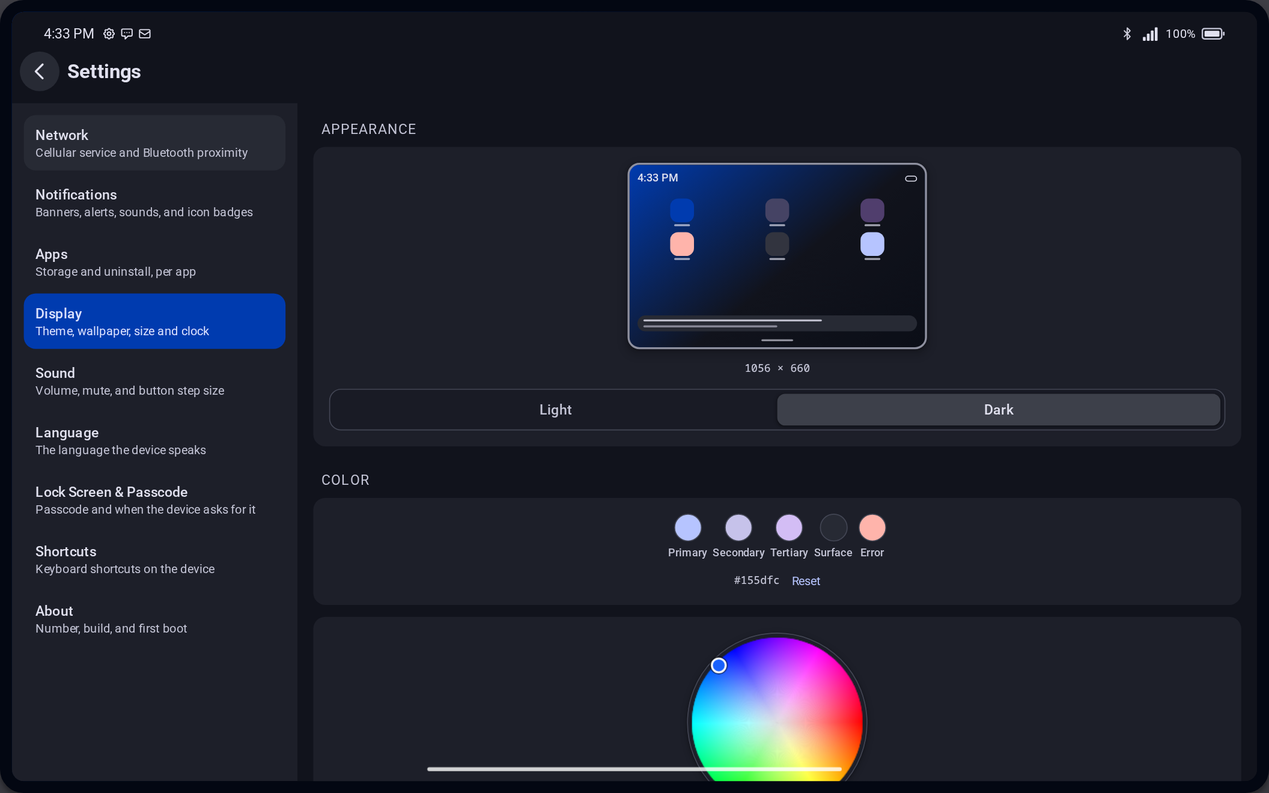The height and width of the screenshot is (793, 1269).
Task: Click the bottom home indicator bar
Action: coord(634,769)
